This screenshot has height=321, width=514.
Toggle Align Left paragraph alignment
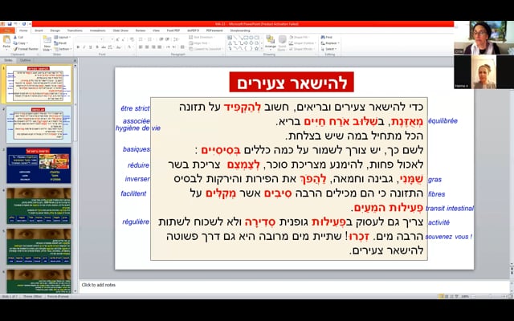click(x=141, y=47)
